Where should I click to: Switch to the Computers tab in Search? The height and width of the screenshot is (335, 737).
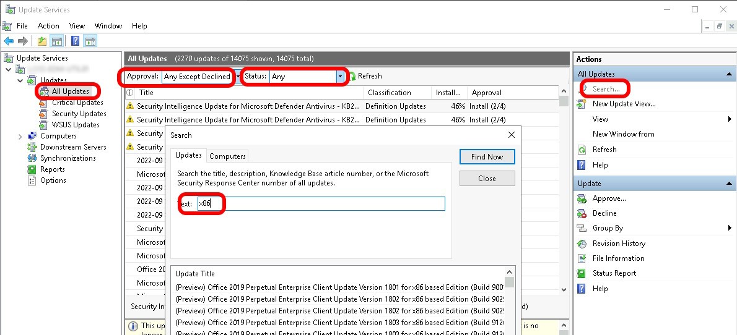pyautogui.click(x=227, y=156)
